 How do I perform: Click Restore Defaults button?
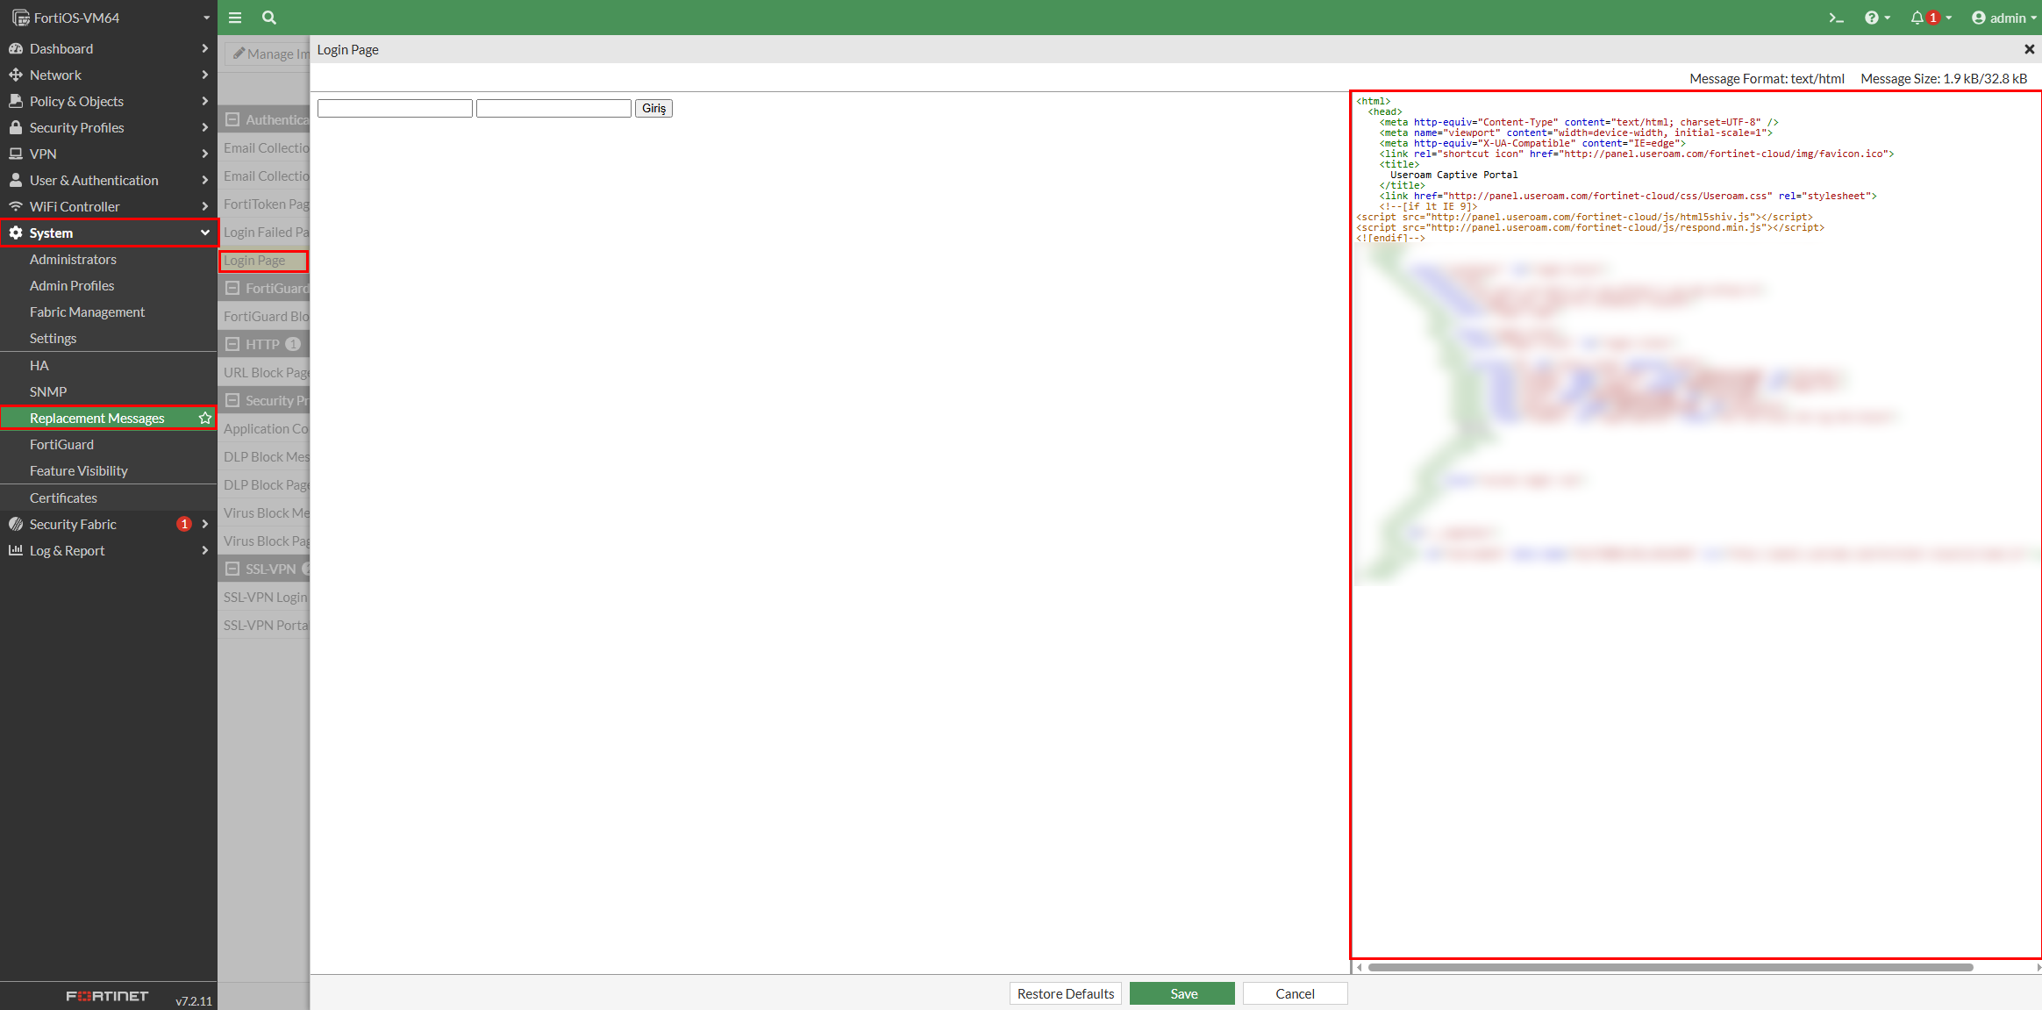[1065, 993]
